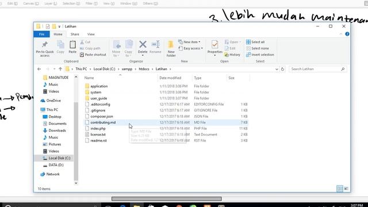Open address bar history dropdown

[x=277, y=69]
